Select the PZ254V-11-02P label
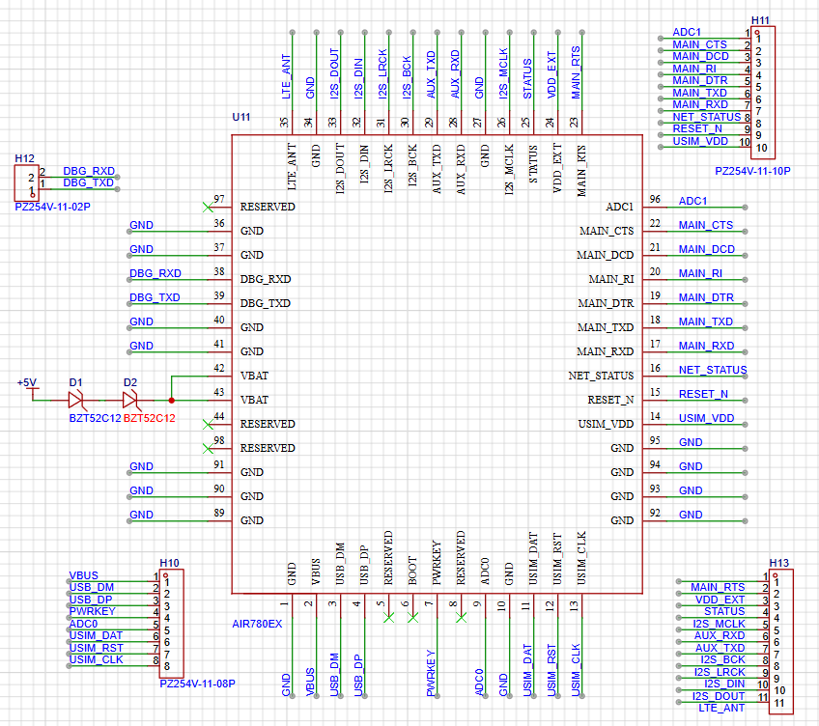The width and height of the screenshot is (819, 726). pyautogui.click(x=52, y=207)
